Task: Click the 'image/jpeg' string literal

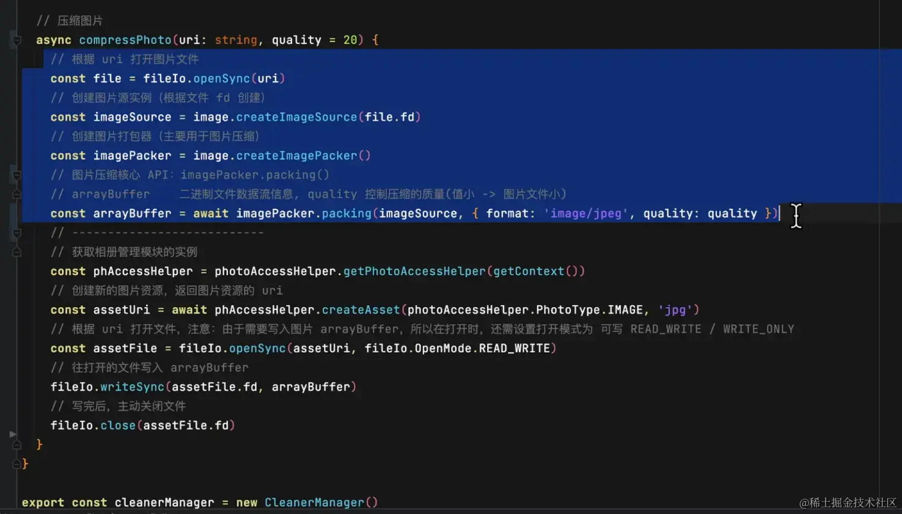Action: (x=586, y=214)
